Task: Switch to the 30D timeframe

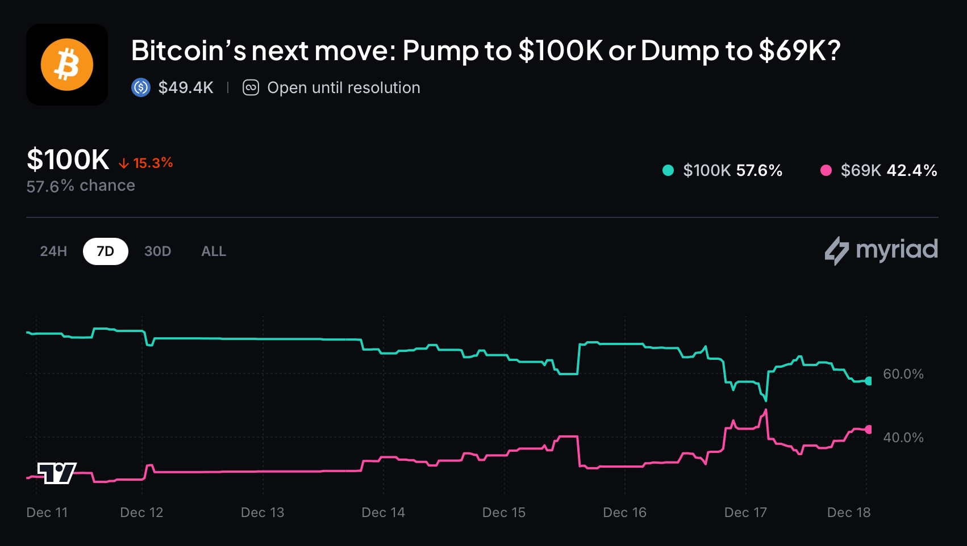Action: (x=157, y=251)
